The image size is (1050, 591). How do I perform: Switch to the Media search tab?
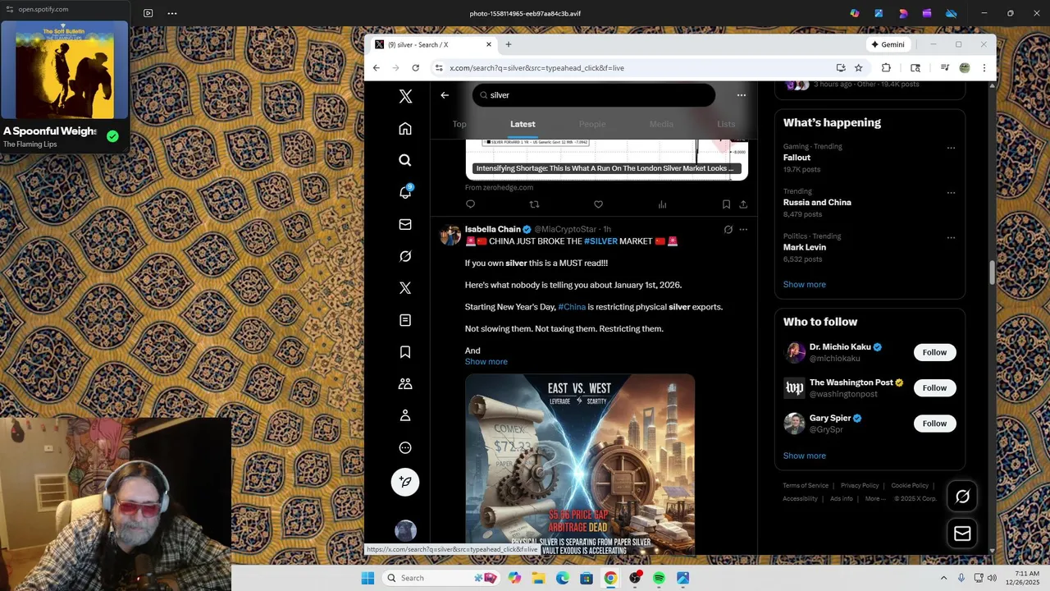pos(661,124)
